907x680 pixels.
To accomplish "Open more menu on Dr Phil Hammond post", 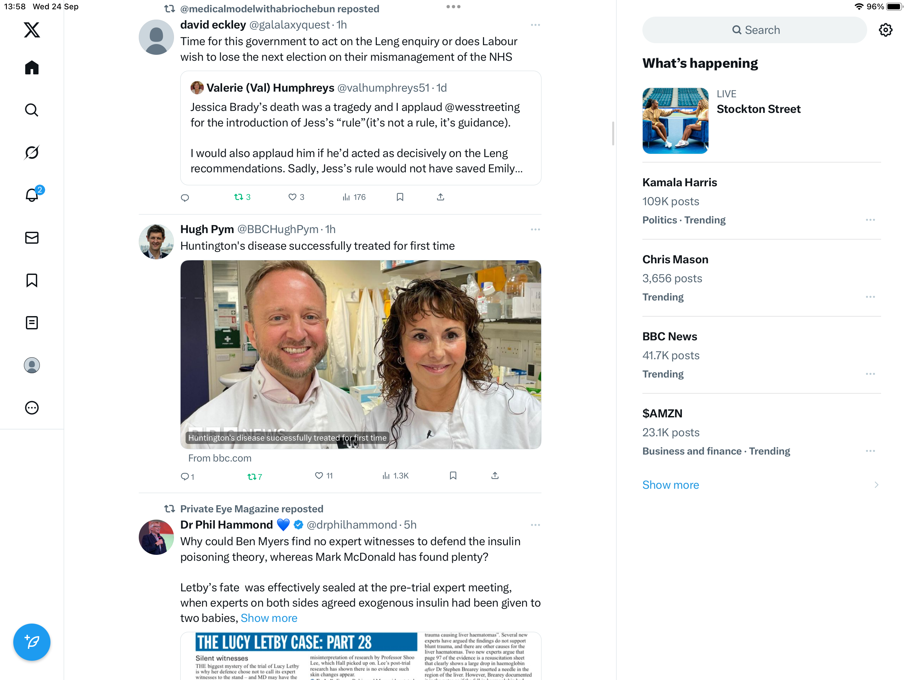I will (535, 525).
